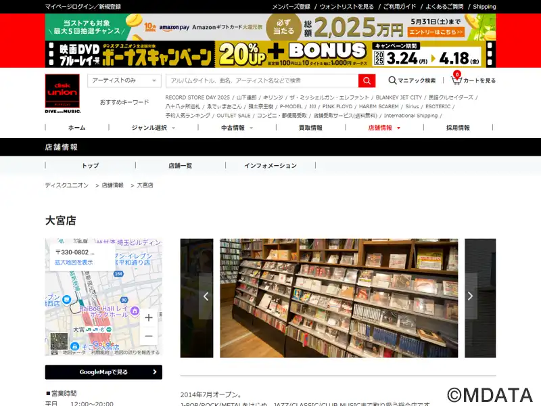
Task: Open the ご利用ガイド link
Action: tap(400, 7)
